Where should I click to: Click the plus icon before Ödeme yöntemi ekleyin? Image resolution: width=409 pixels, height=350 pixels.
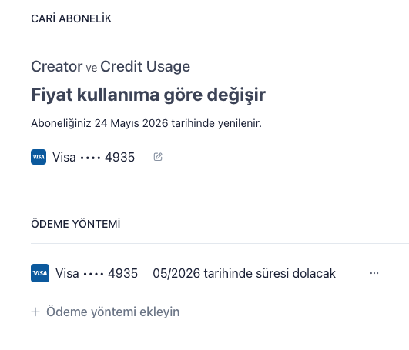click(35, 312)
